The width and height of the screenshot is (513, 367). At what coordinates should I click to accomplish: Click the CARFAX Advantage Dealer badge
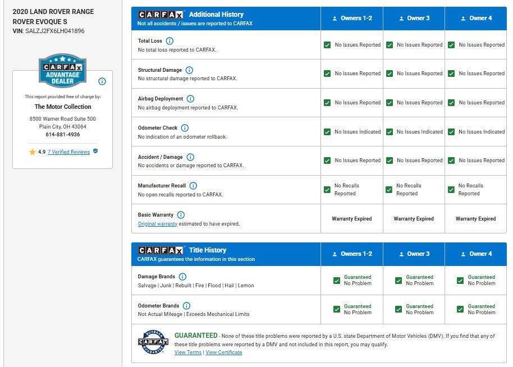[62, 71]
